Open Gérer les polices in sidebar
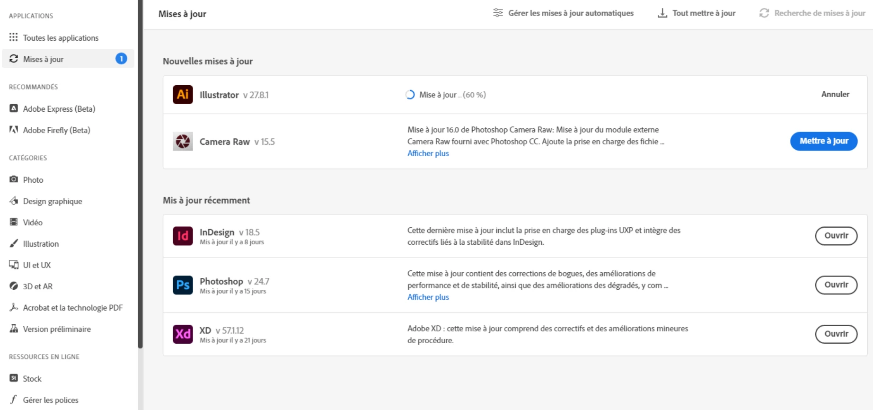 (51, 400)
